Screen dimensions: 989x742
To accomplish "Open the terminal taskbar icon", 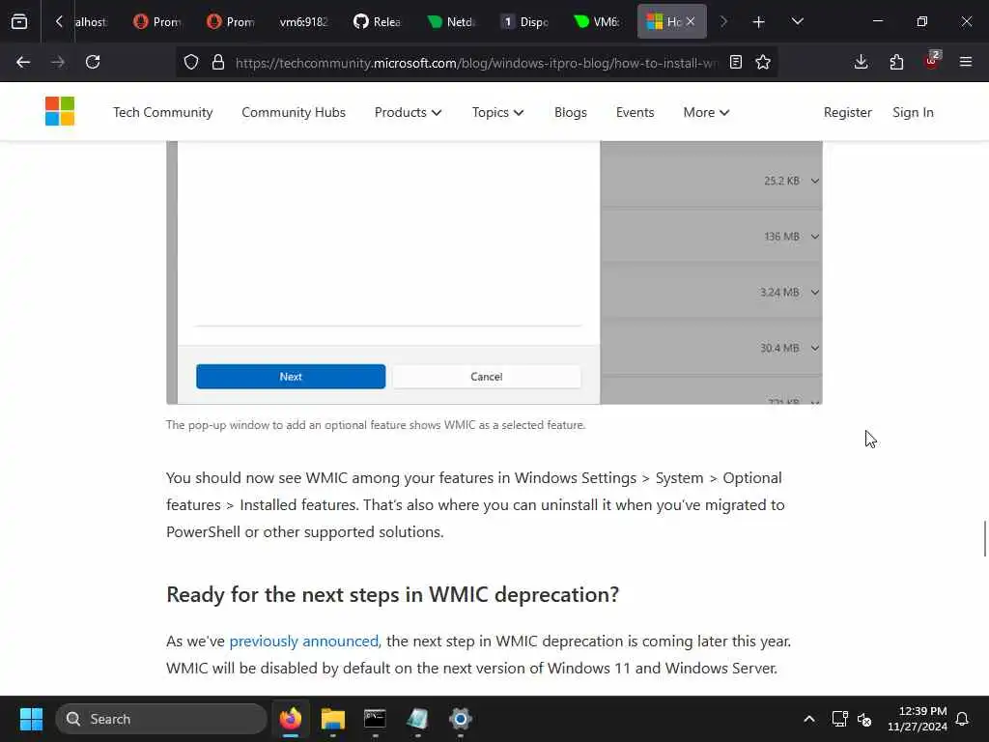I will click(x=375, y=719).
